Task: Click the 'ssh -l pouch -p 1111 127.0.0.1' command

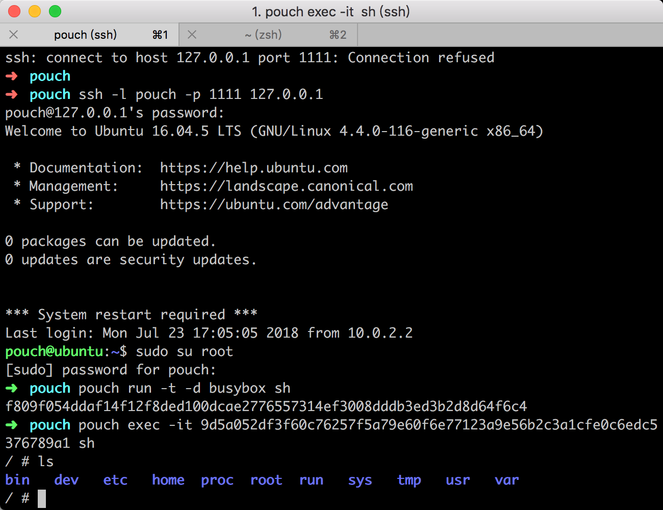Action: (201, 94)
